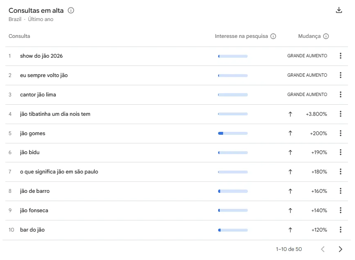Click GRANDE AUMENTO for show do jão 2026
355x260 pixels.
point(307,56)
